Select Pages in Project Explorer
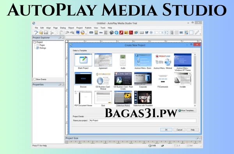 (x=42, y=45)
